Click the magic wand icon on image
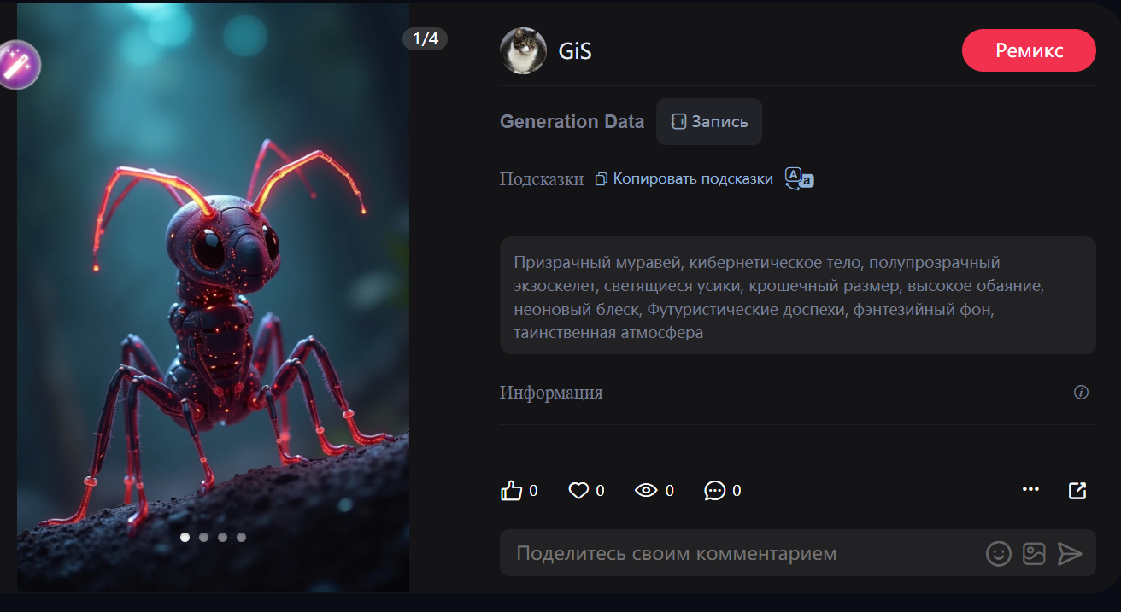Image resolution: width=1121 pixels, height=612 pixels. coord(17,65)
